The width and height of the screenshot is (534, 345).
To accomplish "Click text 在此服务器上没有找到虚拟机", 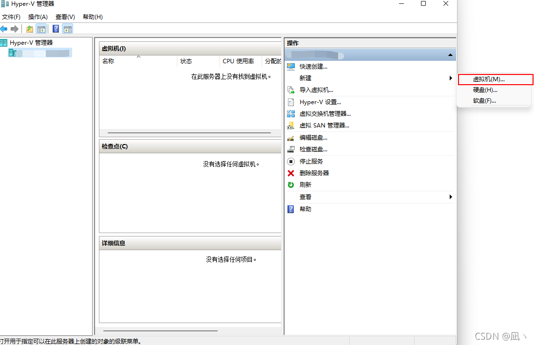I will tap(231, 76).
